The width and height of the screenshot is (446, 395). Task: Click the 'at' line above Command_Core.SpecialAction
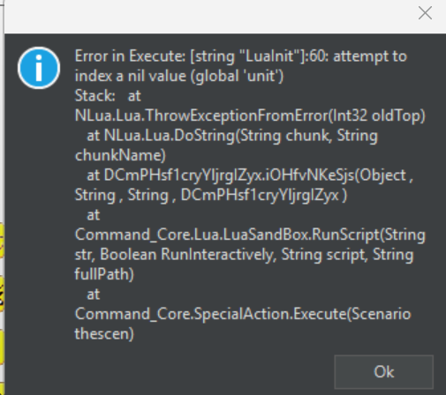94,294
